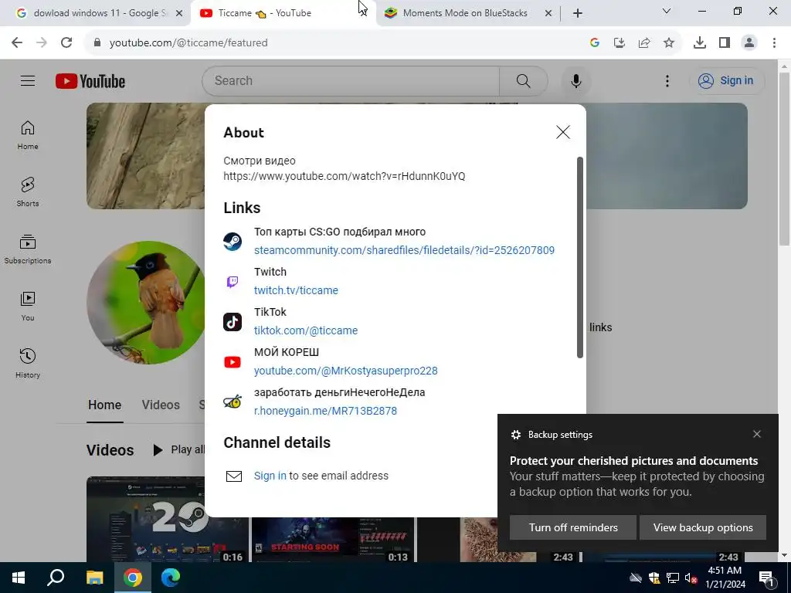Screen dimensions: 791x593
Task: Click the address bar URL
Action: (188, 43)
